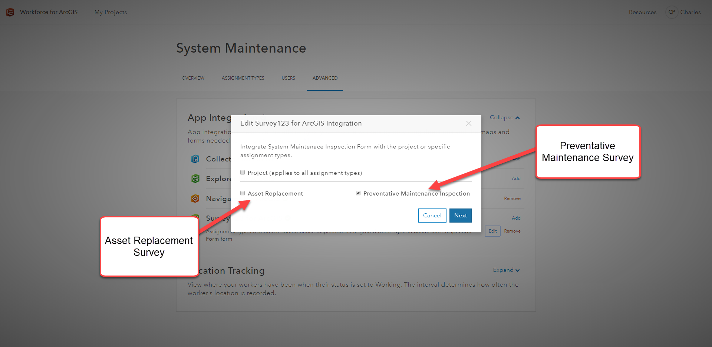712x347 pixels.
Task: Click the System Maintenance project heading
Action: tap(241, 48)
